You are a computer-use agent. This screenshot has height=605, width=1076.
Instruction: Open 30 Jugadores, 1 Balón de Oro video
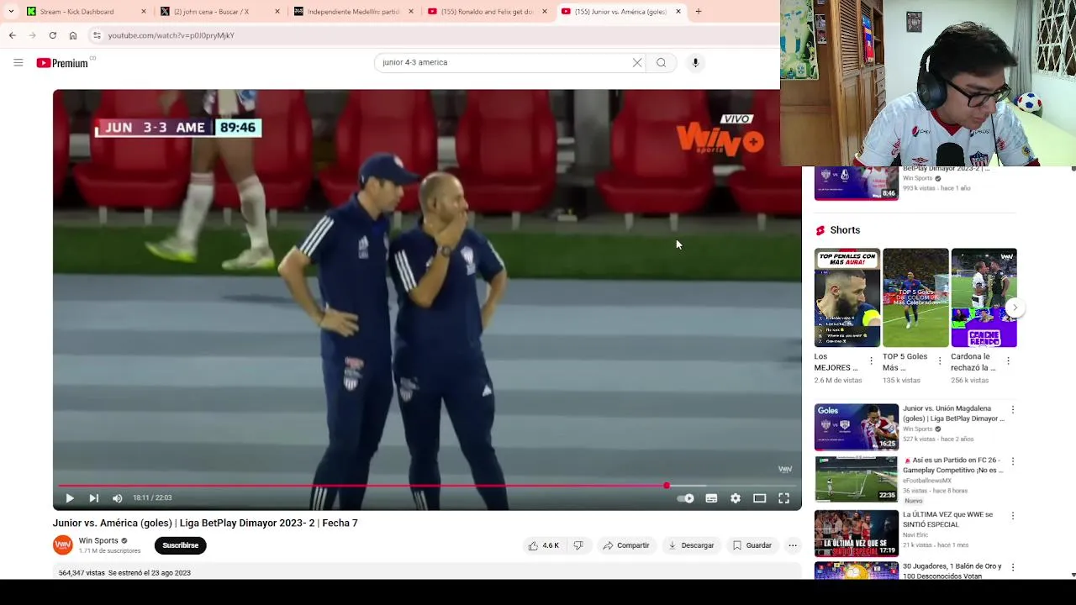[952, 571]
